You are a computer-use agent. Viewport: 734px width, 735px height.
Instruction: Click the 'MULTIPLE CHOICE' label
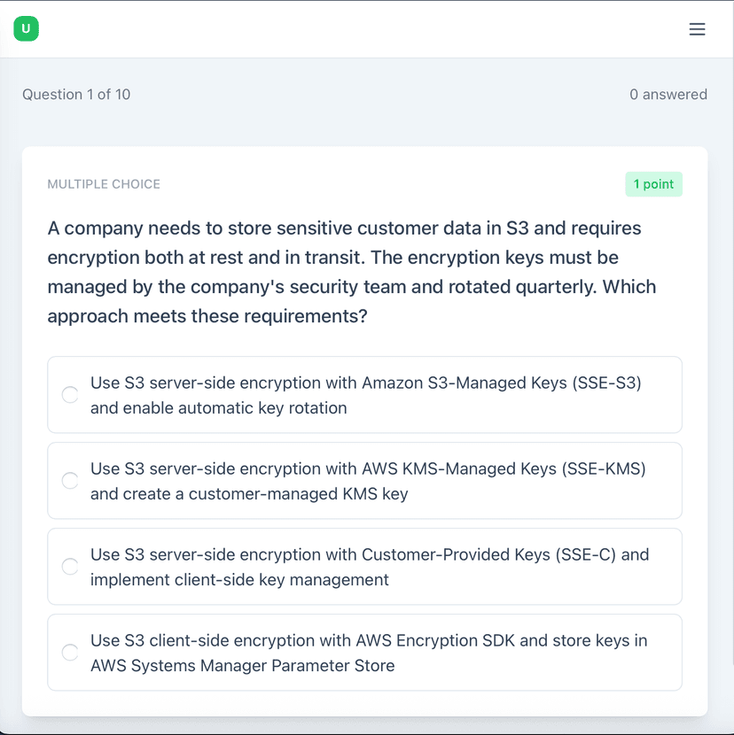click(104, 184)
